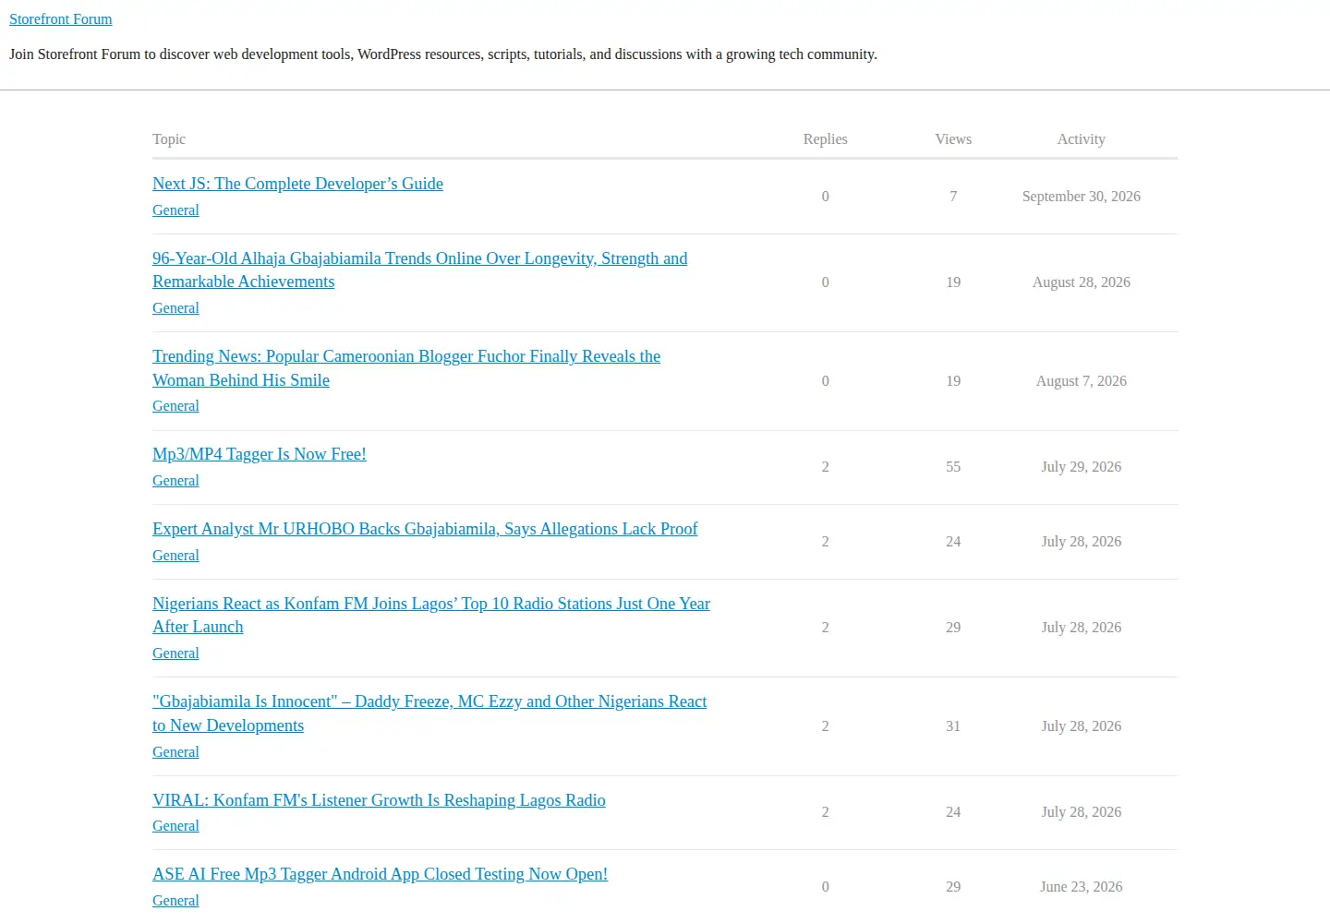Click the Views column header
1330x923 pixels.
953,139
